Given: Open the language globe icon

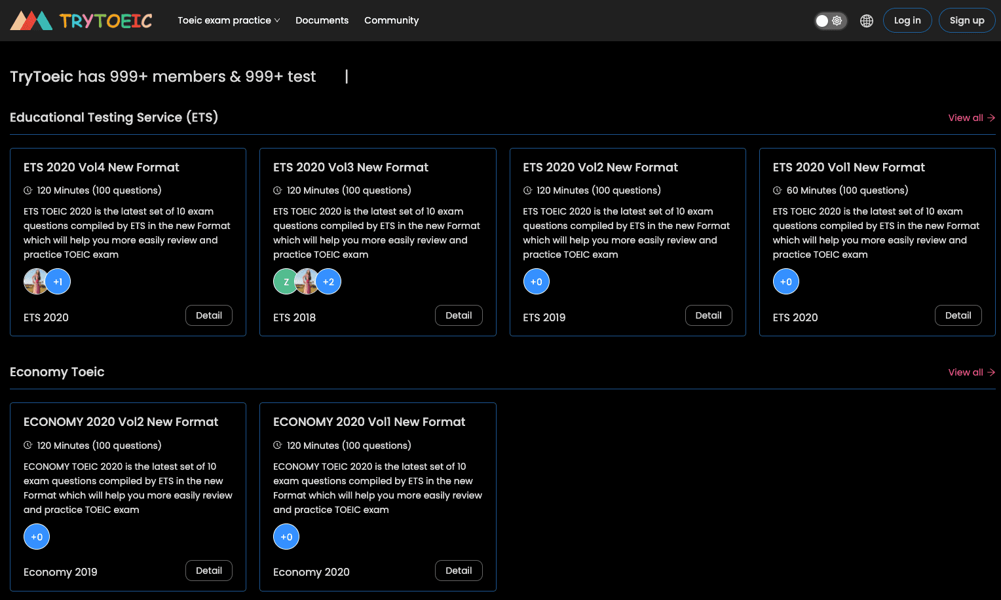Looking at the screenshot, I should [x=867, y=21].
